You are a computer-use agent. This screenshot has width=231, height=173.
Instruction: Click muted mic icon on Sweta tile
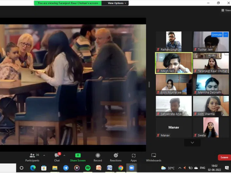195,135
